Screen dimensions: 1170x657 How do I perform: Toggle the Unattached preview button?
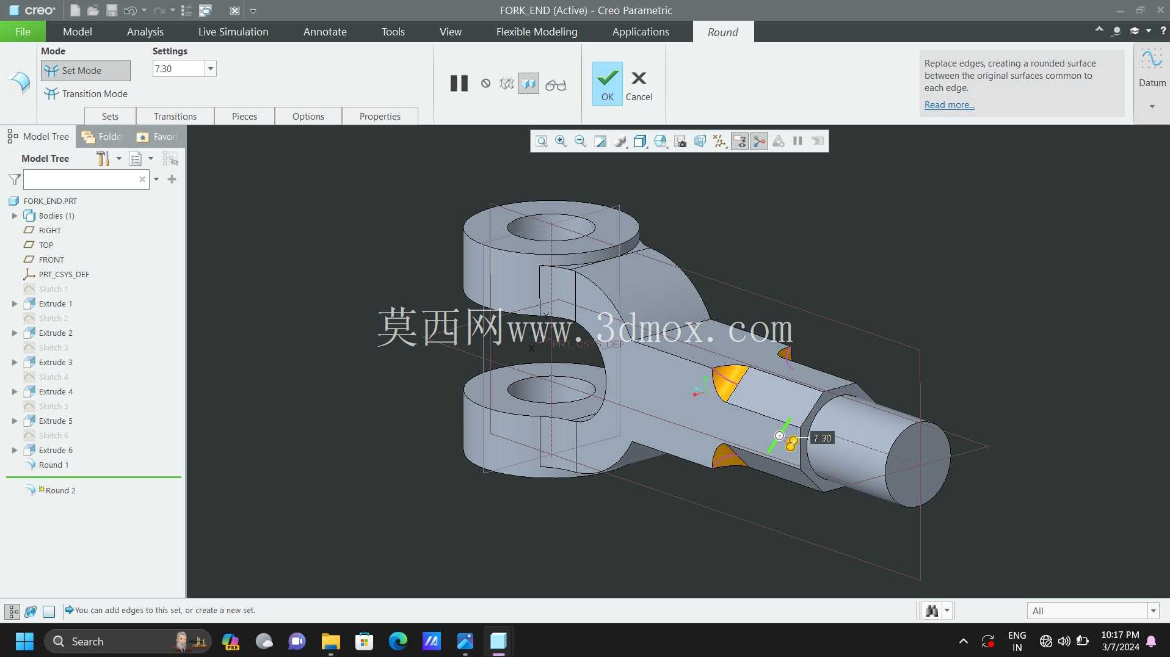click(x=506, y=84)
